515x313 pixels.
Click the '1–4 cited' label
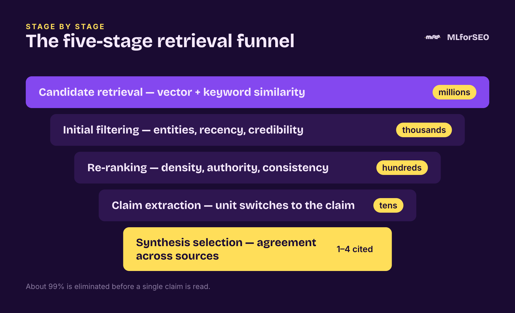(x=355, y=249)
